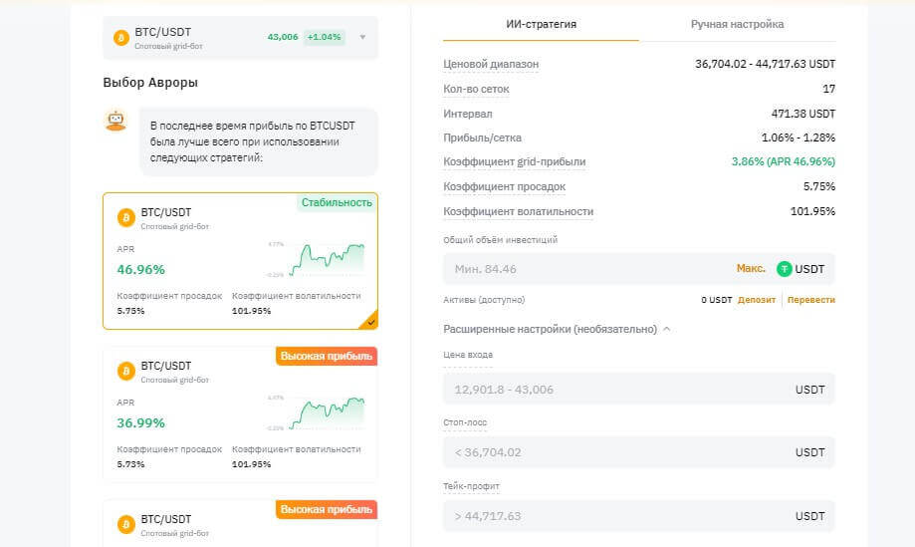This screenshot has width=915, height=547.
Task: Collapse Расширенные настройки section
Action: tap(666, 329)
